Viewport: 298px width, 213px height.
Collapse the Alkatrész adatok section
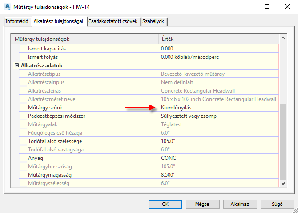click(16, 65)
